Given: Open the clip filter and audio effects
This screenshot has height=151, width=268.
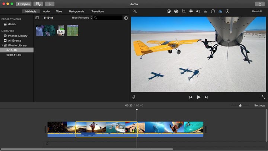Looking at the screenshot, I should pyautogui.click(x=220, y=12).
